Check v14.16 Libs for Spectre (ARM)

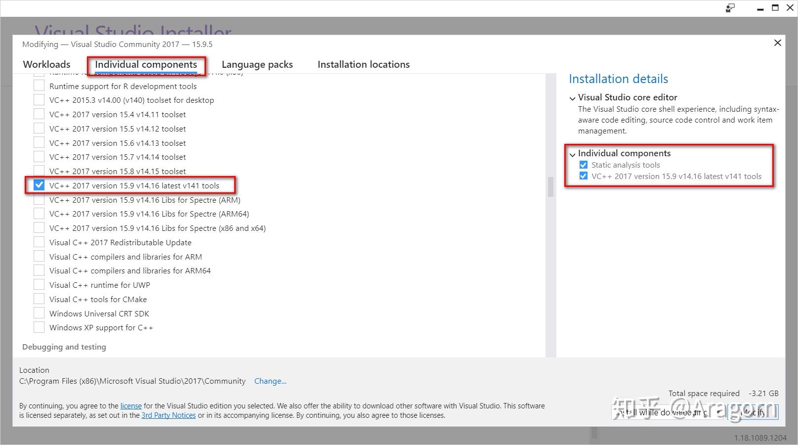pos(39,200)
